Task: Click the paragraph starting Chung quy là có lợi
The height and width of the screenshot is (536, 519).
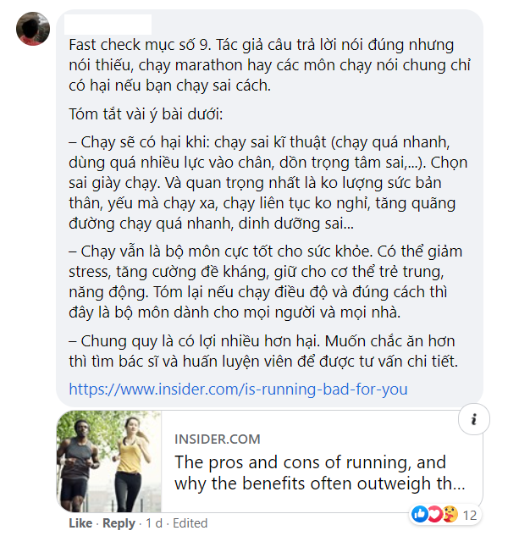Action: 263,351
